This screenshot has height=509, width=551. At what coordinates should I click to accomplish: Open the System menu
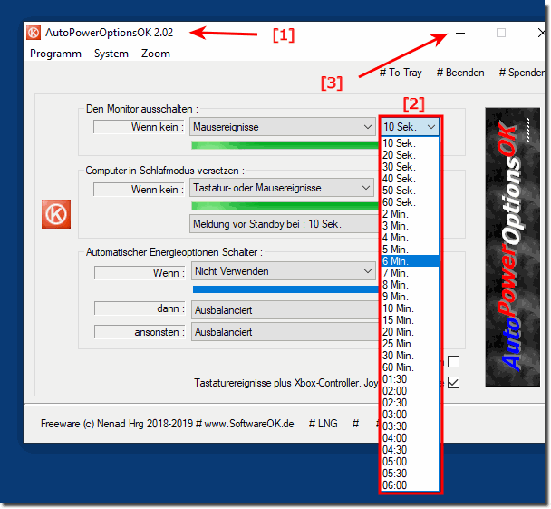tap(111, 54)
